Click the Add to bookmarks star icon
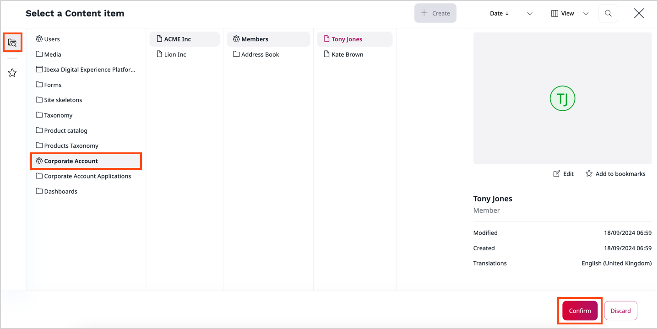The width and height of the screenshot is (658, 329). click(589, 173)
